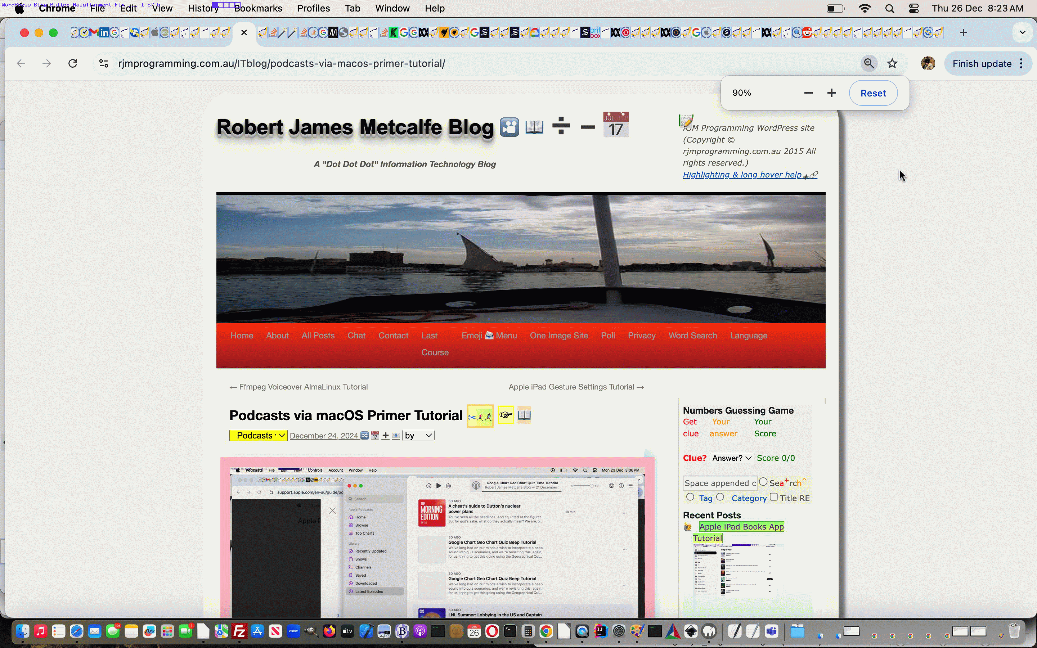This screenshot has height=648, width=1037.
Task: Open Podcasts app from the Dock
Action: 420,631
